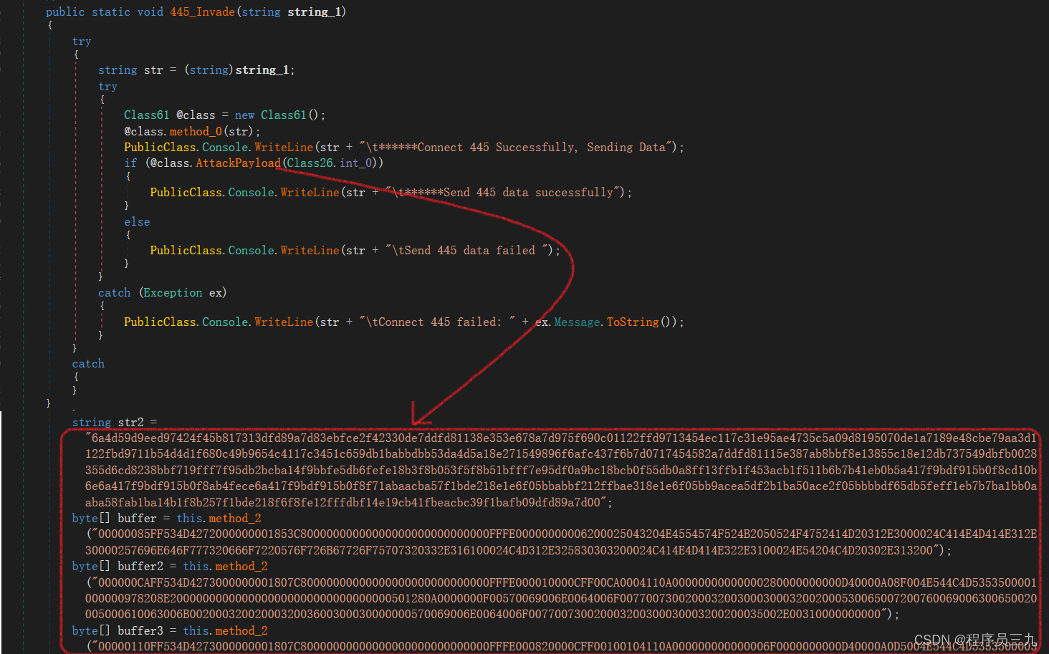The width and height of the screenshot is (1049, 654).
Task: Click the inner 'try' keyword below 'string str'
Action: click(x=107, y=87)
